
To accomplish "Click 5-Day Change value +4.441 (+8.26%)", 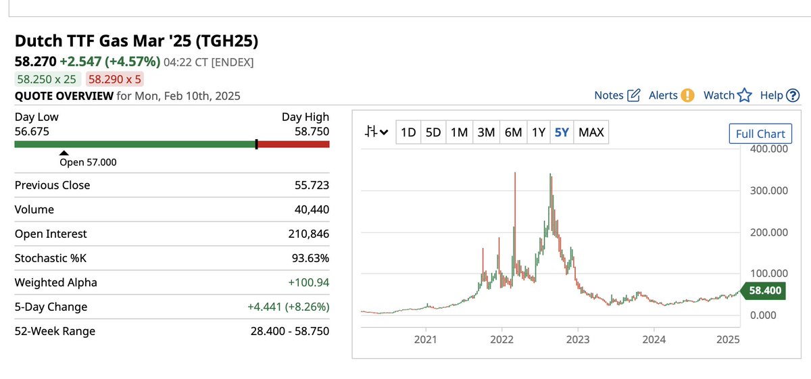I will (289, 307).
